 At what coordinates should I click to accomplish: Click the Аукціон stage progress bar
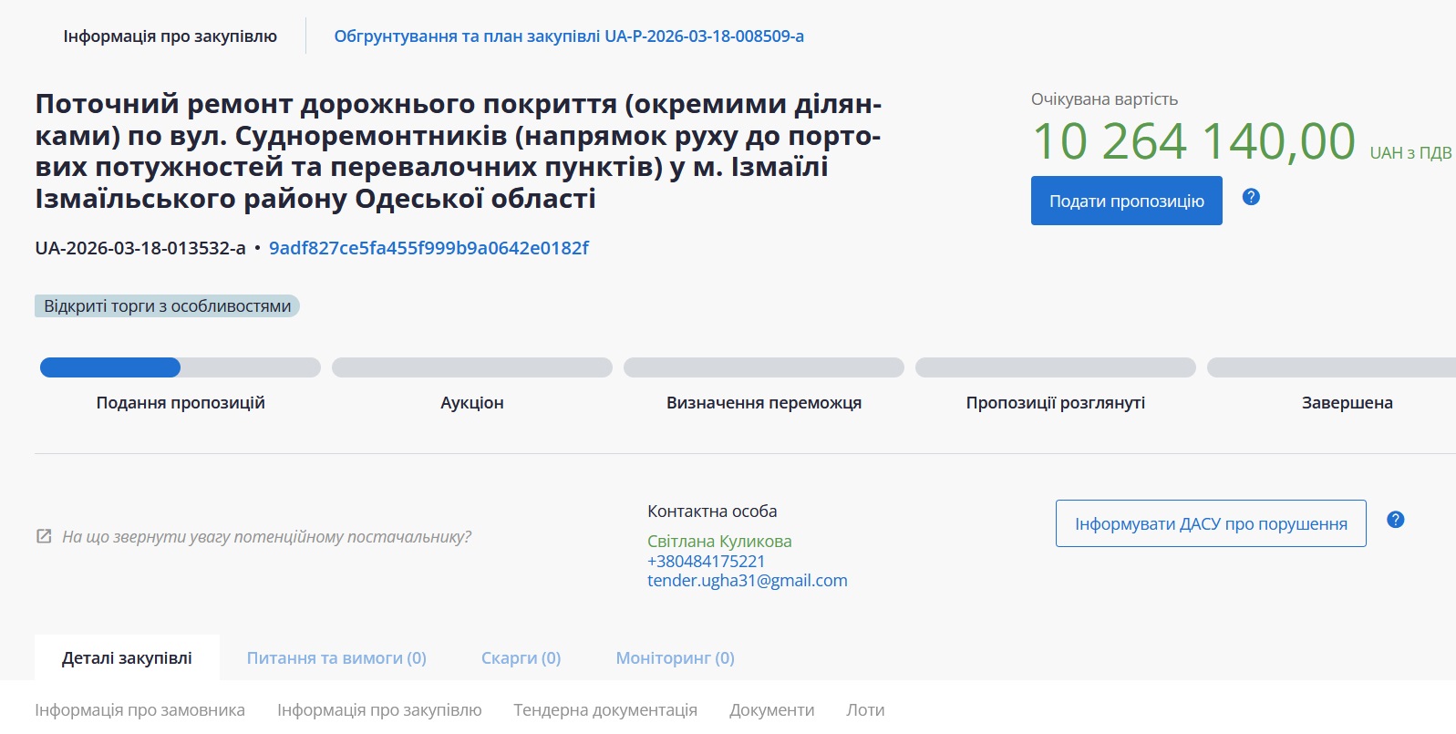[471, 367]
